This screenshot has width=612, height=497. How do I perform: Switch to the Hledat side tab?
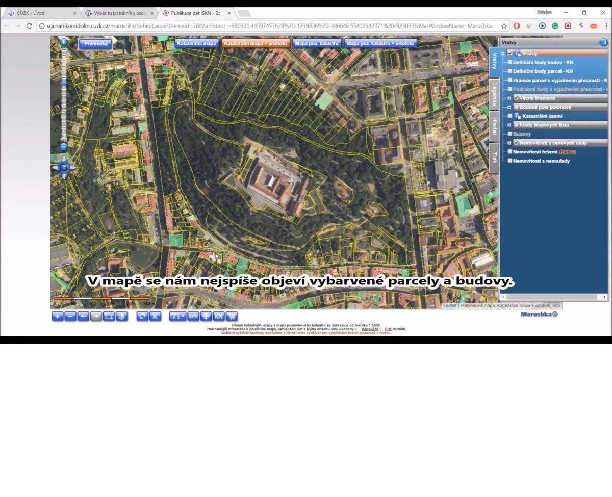tap(494, 126)
